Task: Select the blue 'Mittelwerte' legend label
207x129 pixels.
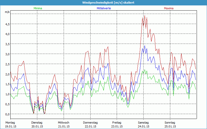Action: pyautogui.click(x=103, y=8)
